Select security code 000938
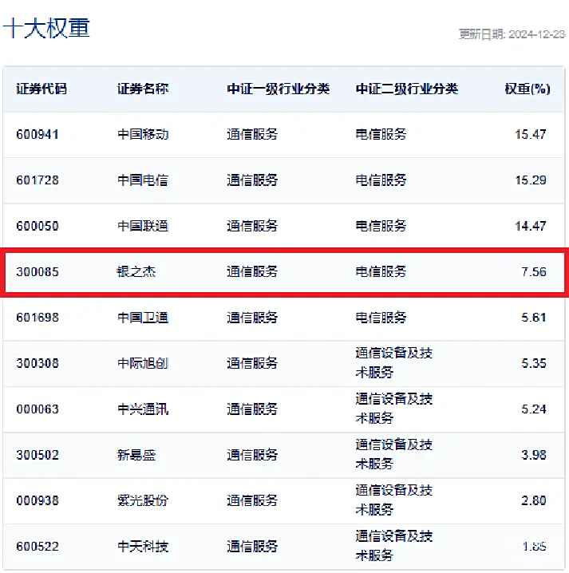The image size is (569, 573). [x=38, y=500]
